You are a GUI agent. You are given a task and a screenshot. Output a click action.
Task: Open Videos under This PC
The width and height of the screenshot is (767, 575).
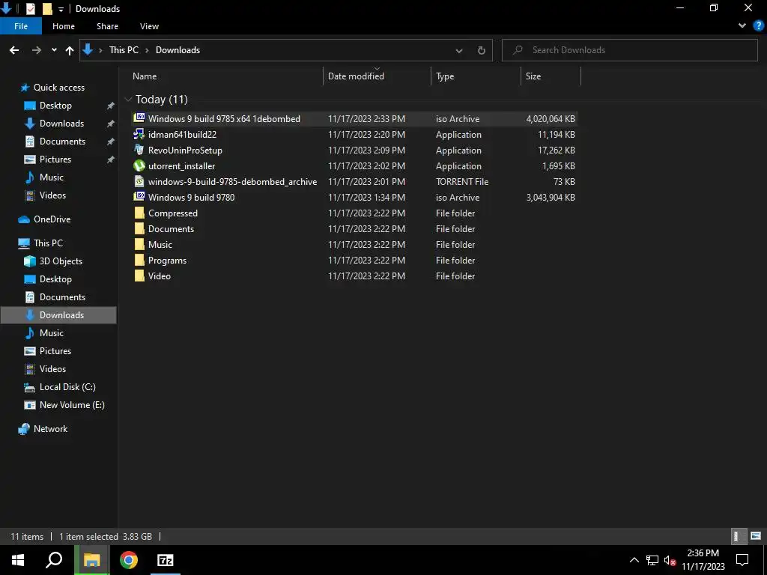tap(52, 368)
